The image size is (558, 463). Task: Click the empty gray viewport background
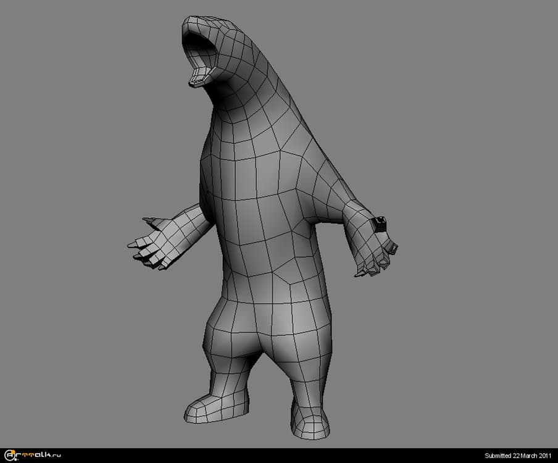click(x=463, y=123)
